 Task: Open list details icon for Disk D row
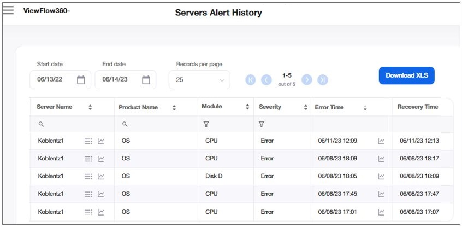[x=88, y=176]
